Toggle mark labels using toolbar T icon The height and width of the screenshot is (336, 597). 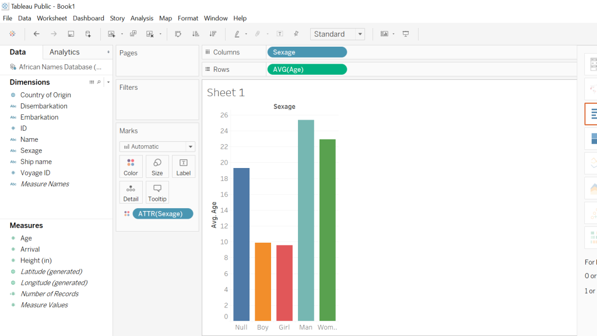(280, 34)
